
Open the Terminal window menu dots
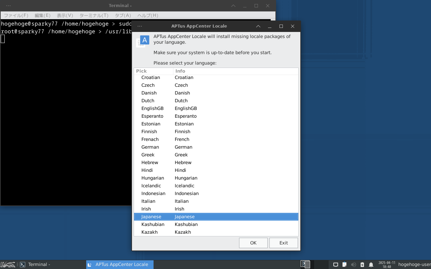(x=8, y=6)
